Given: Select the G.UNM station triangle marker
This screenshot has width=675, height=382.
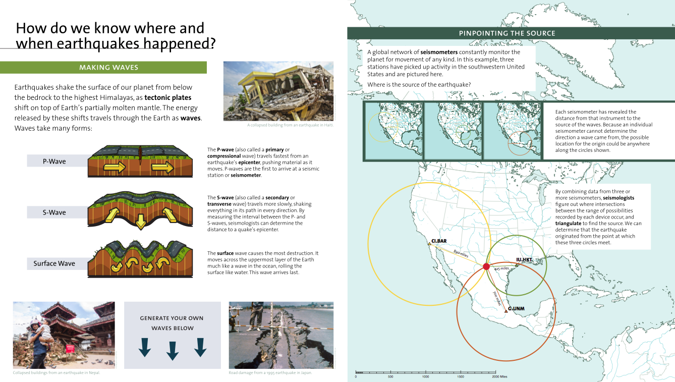Looking at the screenshot, I should (505, 311).
